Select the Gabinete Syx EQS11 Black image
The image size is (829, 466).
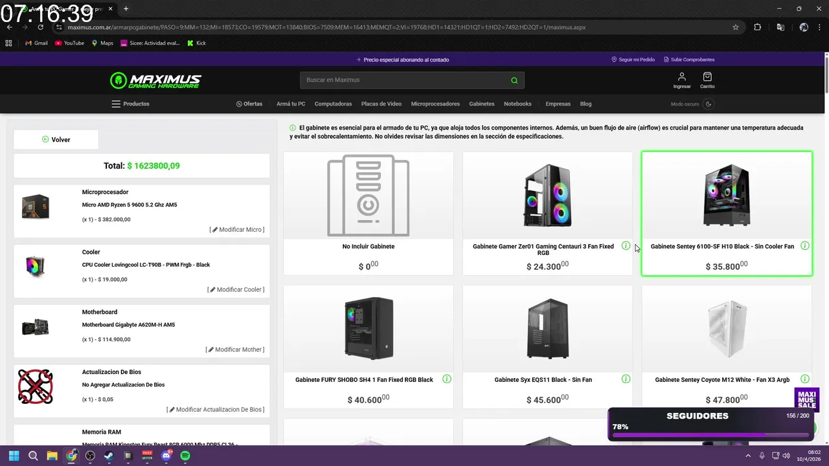(548, 328)
